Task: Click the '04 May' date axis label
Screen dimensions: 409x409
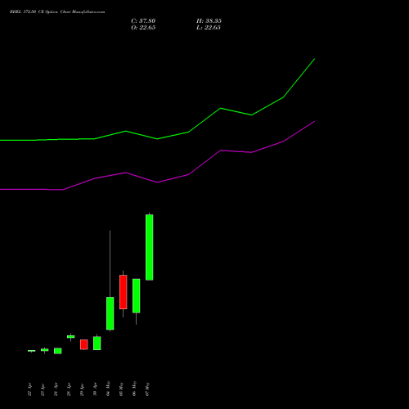Action: point(108,389)
